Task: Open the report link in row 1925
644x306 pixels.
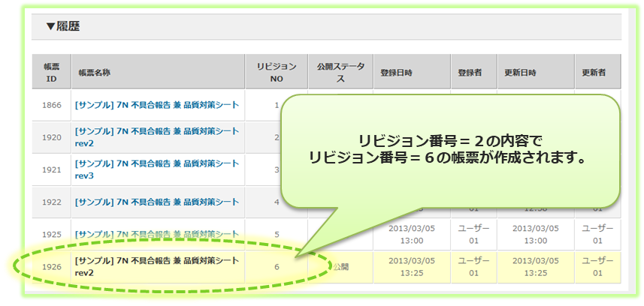Action: pos(156,234)
